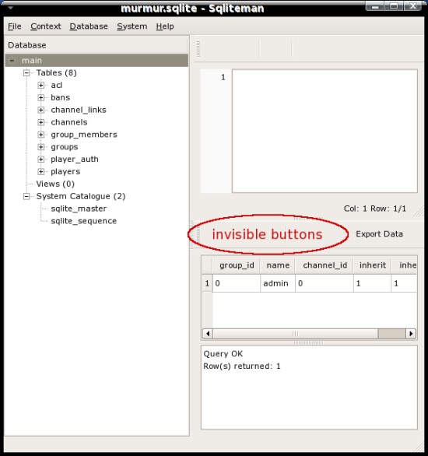Open the title bar window menu arrow
This screenshot has width=428, height=456.
[11, 8]
